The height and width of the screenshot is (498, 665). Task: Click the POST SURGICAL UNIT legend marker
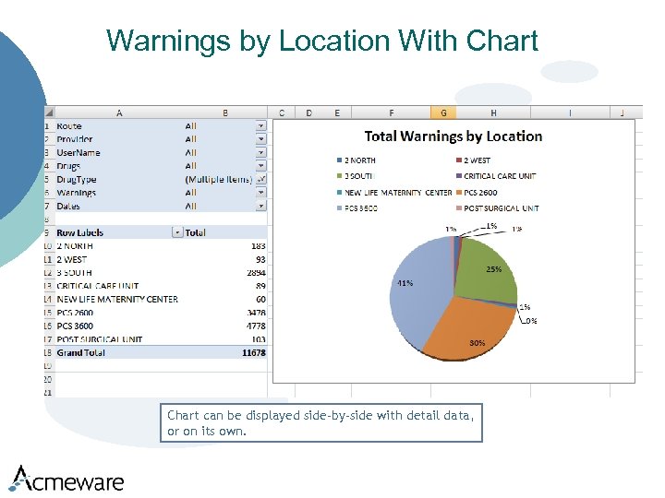click(x=459, y=208)
